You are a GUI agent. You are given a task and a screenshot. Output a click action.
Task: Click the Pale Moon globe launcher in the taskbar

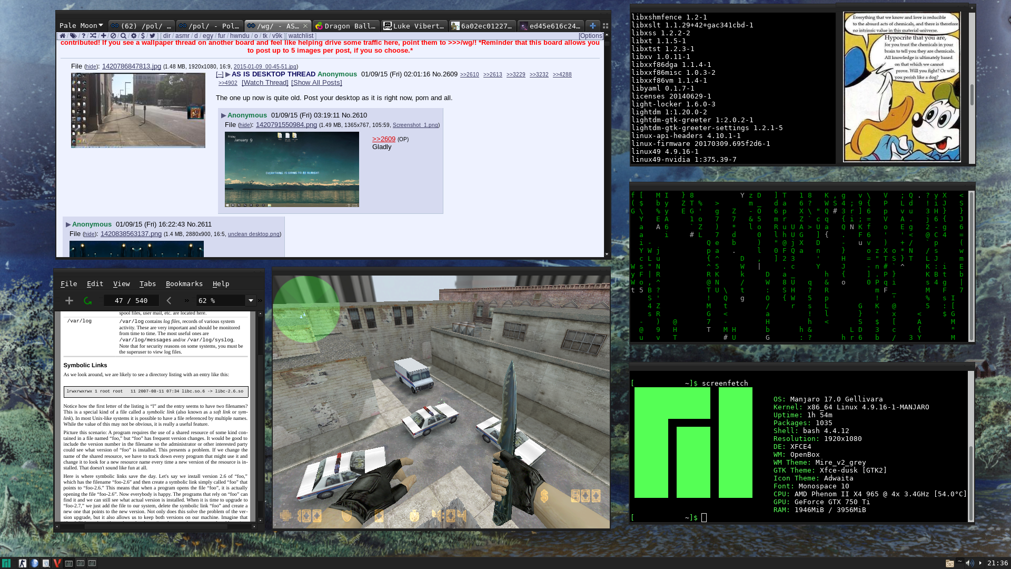[35, 563]
